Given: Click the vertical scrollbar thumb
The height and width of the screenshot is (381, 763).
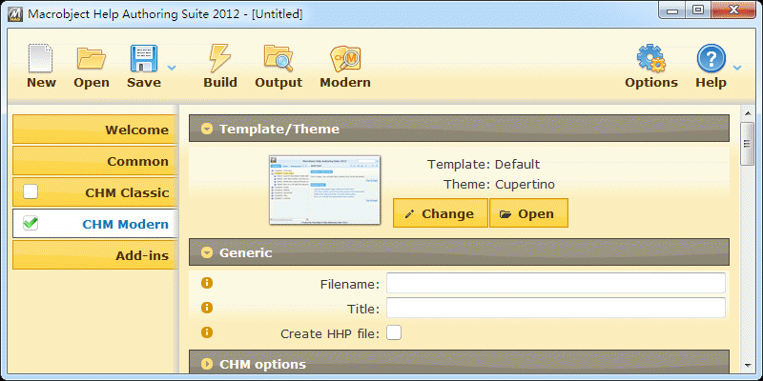Looking at the screenshot, I should tap(747, 144).
